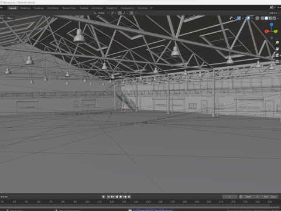
Task: Switch to material preview shading
Action: [270, 18]
